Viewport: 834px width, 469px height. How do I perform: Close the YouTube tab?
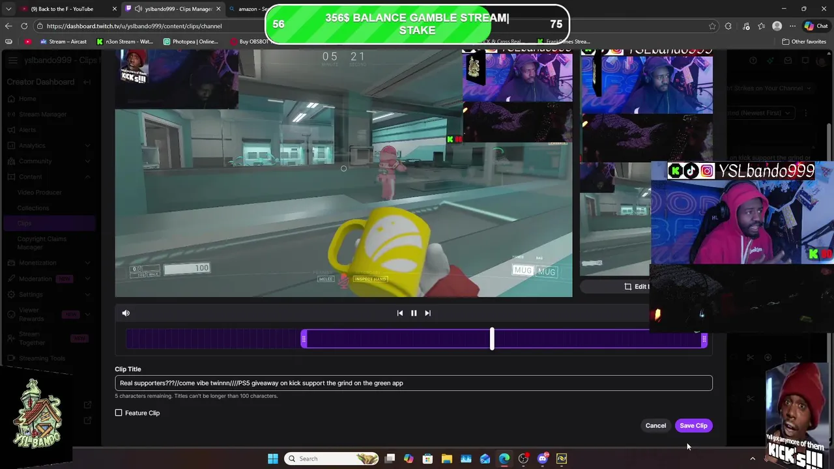pos(115,9)
